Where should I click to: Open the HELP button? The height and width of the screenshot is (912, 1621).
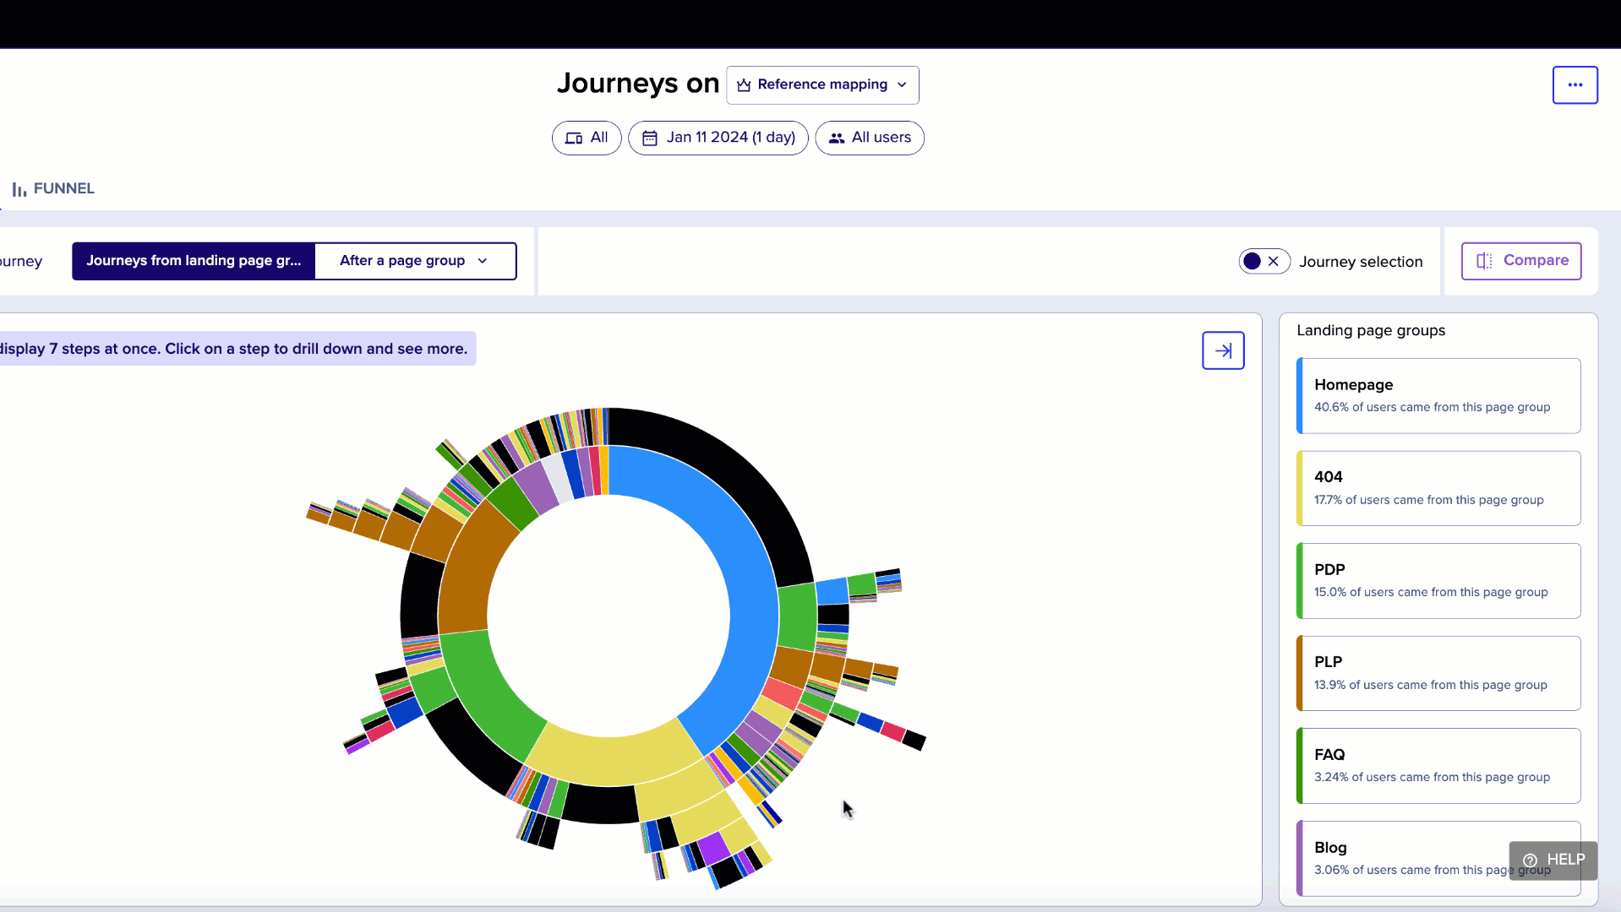(1553, 860)
